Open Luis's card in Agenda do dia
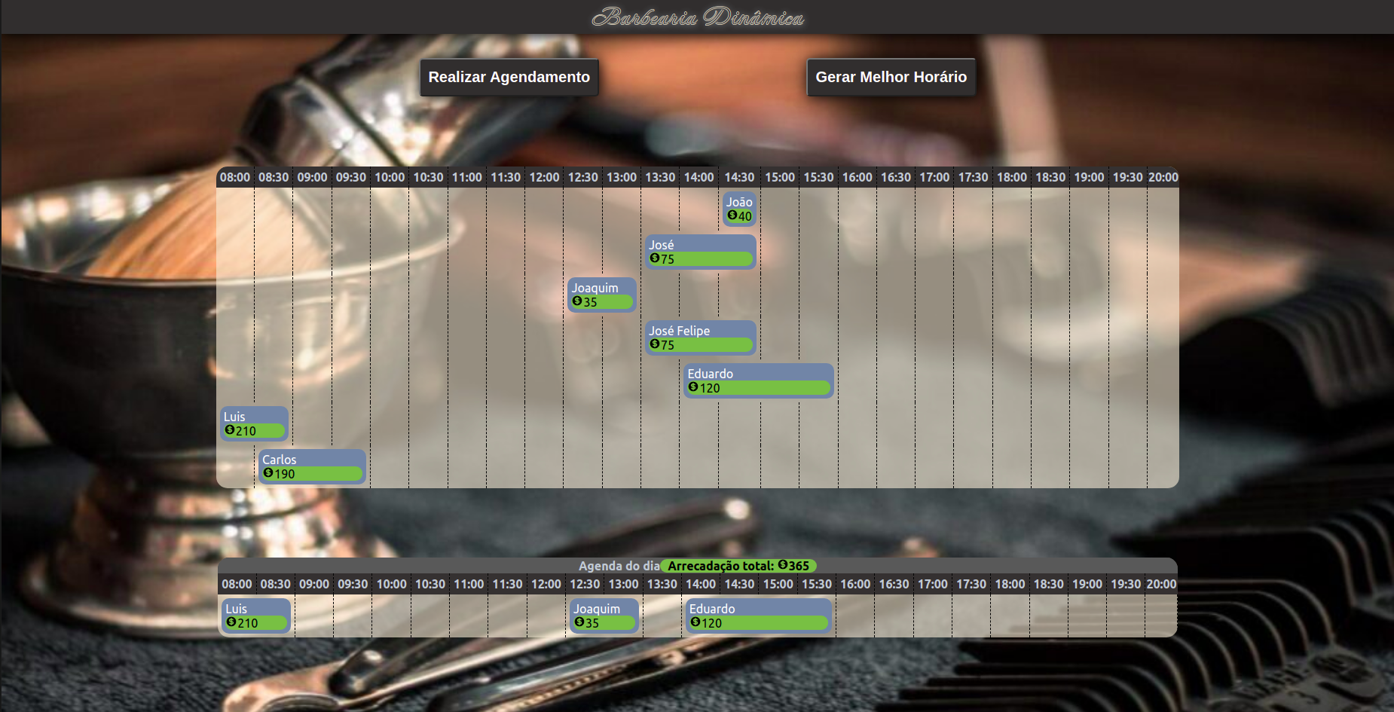1394x712 pixels. [x=256, y=616]
